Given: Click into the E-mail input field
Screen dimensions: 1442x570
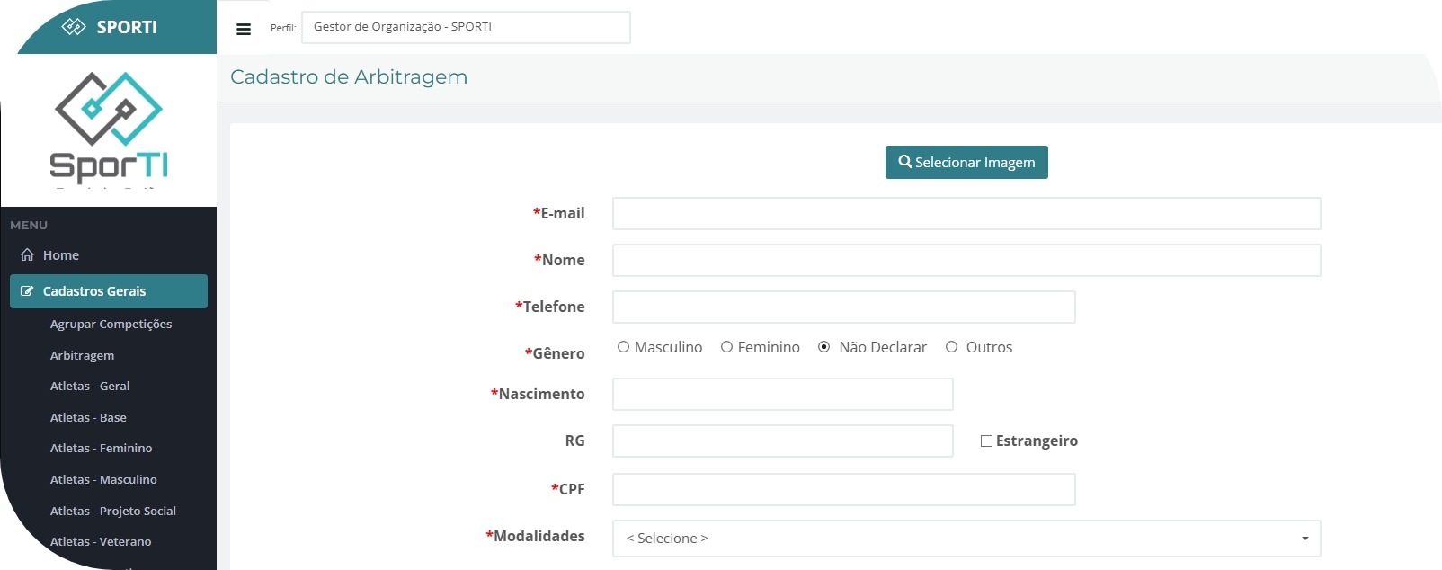Looking at the screenshot, I should point(966,214).
